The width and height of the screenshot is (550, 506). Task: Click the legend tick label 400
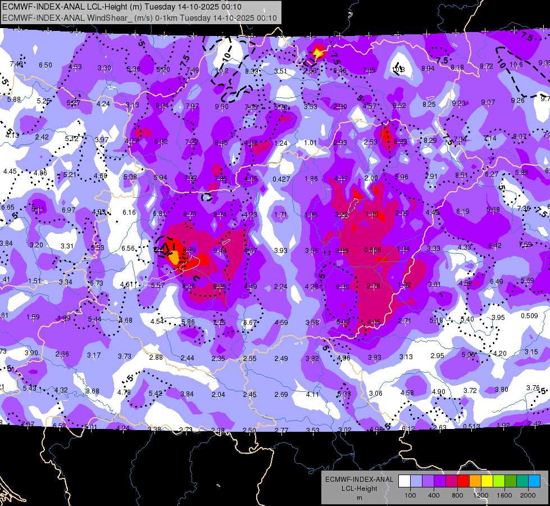point(434,495)
